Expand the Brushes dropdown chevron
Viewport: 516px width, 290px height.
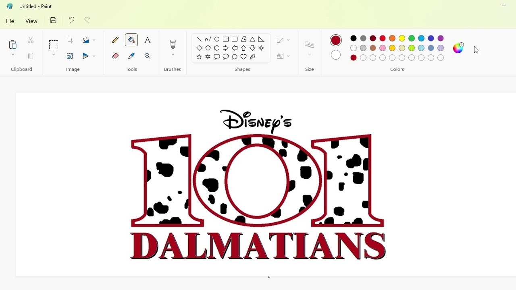click(173, 55)
